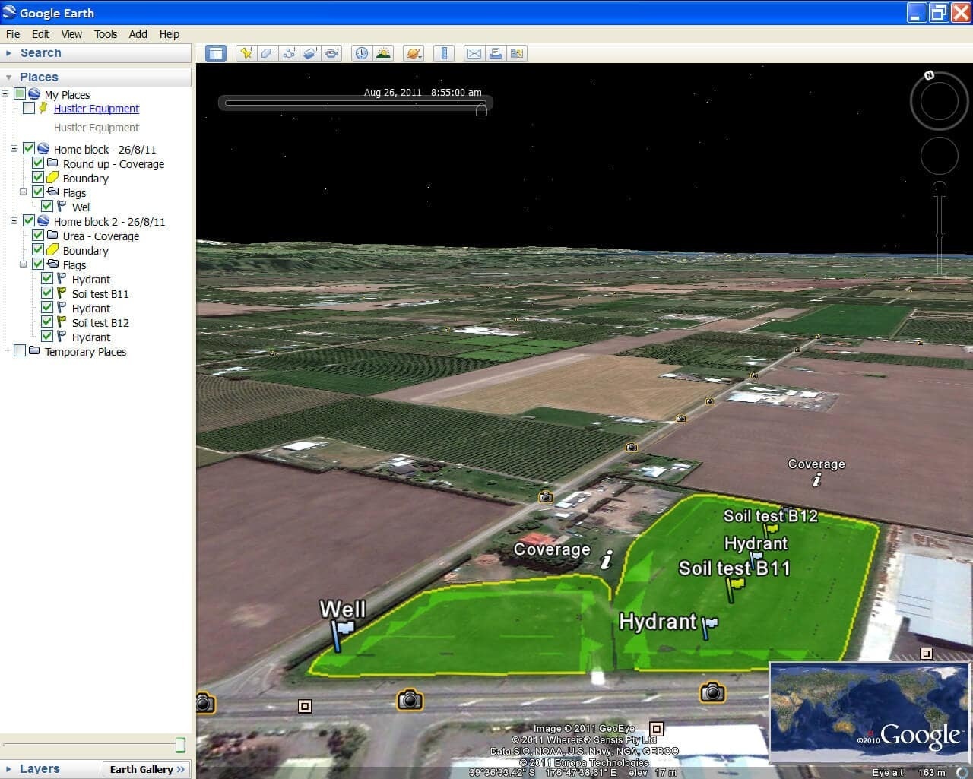Open the File menu

pos(13,34)
